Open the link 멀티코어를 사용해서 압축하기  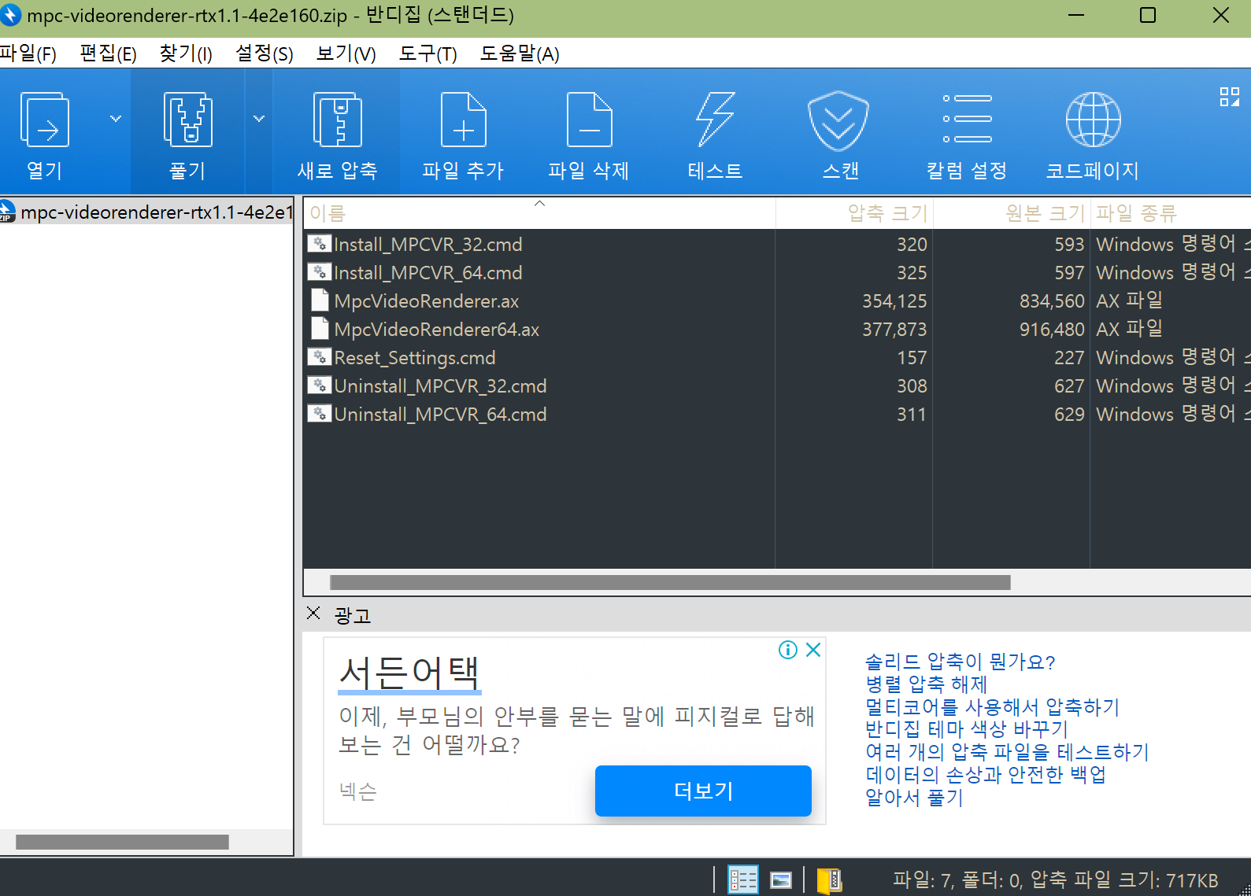pos(992,707)
